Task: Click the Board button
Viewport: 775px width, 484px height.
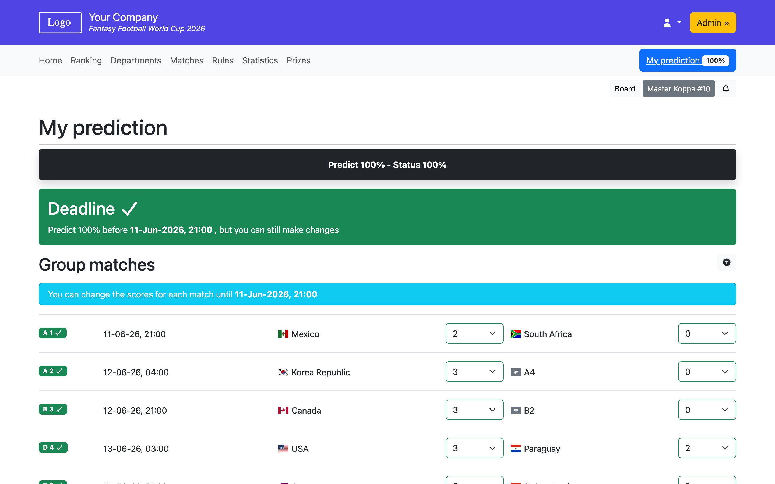Action: click(625, 88)
